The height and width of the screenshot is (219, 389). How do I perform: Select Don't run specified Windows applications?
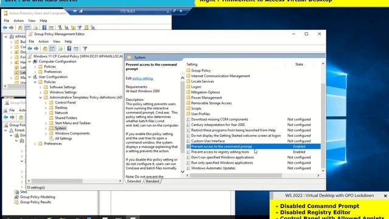[x=253, y=158]
